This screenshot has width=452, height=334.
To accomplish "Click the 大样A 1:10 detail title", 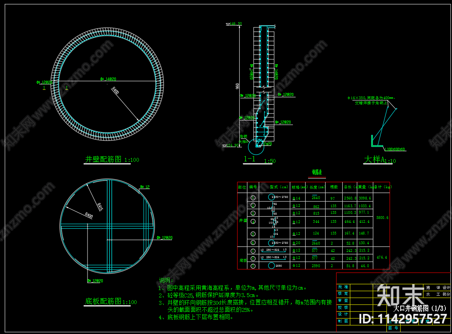I will point(380,160).
